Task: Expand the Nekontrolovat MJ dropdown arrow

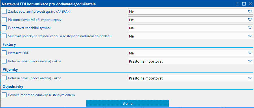Action: [x=250, y=20]
